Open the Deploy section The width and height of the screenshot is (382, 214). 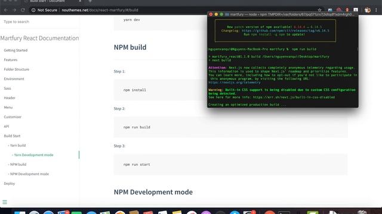coord(10,184)
